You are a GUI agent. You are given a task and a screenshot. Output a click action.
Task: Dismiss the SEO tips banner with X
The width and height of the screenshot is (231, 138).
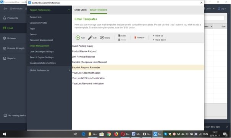[227, 127]
